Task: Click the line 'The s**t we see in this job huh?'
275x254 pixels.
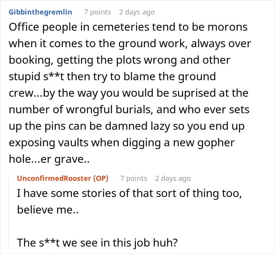Action: [x=97, y=243]
